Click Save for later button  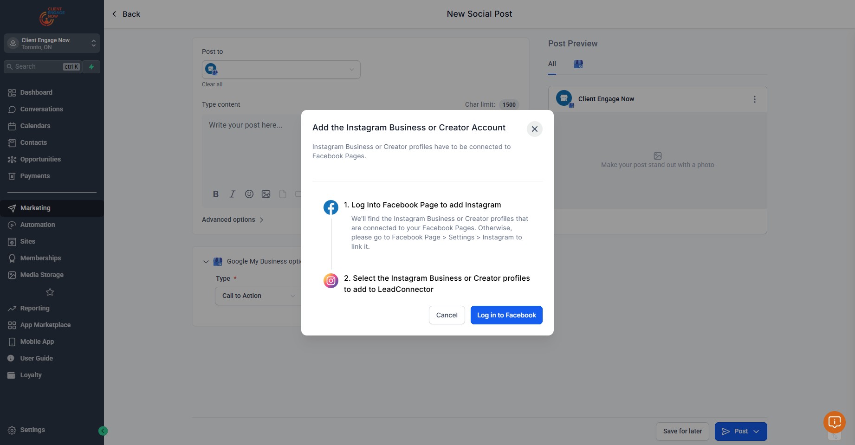coord(682,432)
